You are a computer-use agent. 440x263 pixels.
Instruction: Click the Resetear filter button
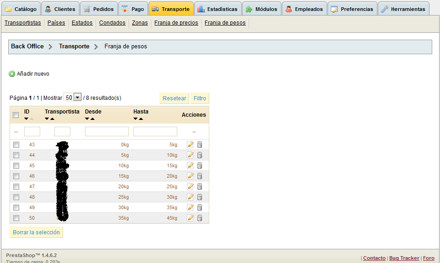pos(174,98)
